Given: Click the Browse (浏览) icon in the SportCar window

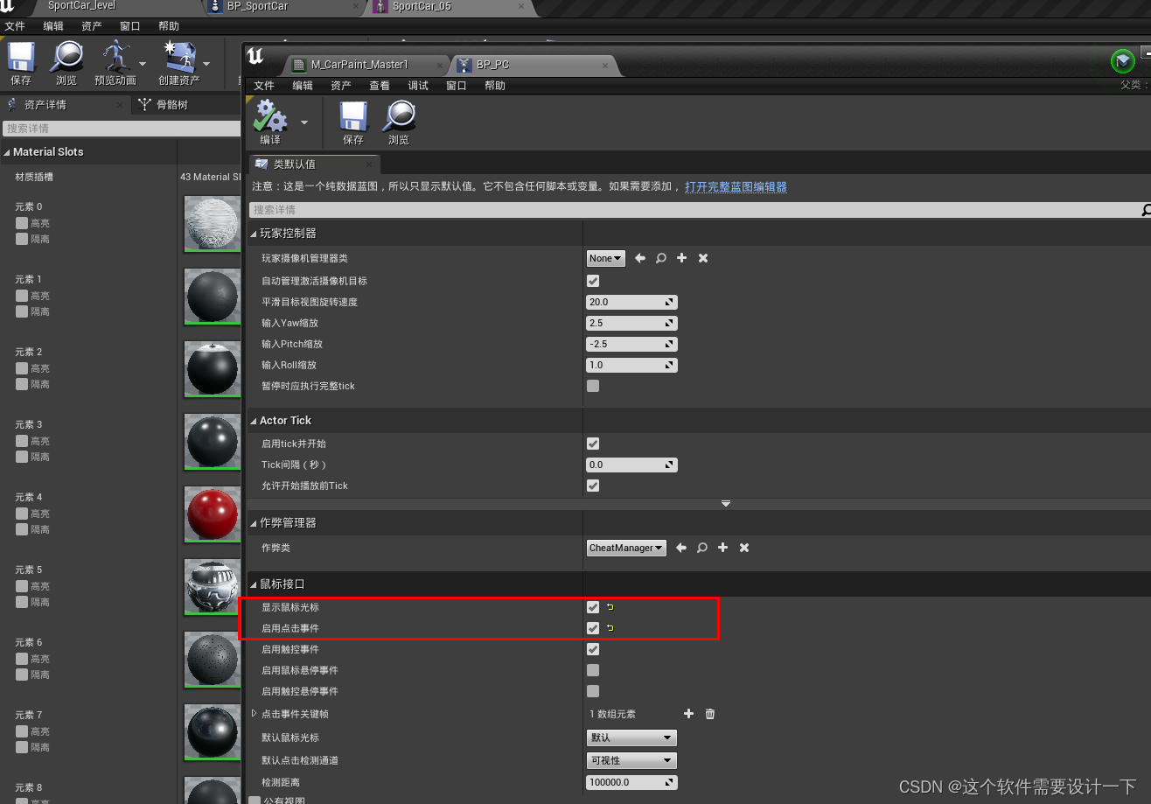Looking at the screenshot, I should pos(66,57).
